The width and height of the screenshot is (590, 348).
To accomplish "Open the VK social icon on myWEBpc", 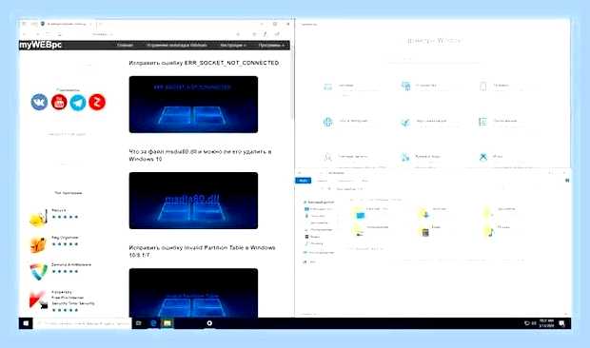I will click(39, 102).
